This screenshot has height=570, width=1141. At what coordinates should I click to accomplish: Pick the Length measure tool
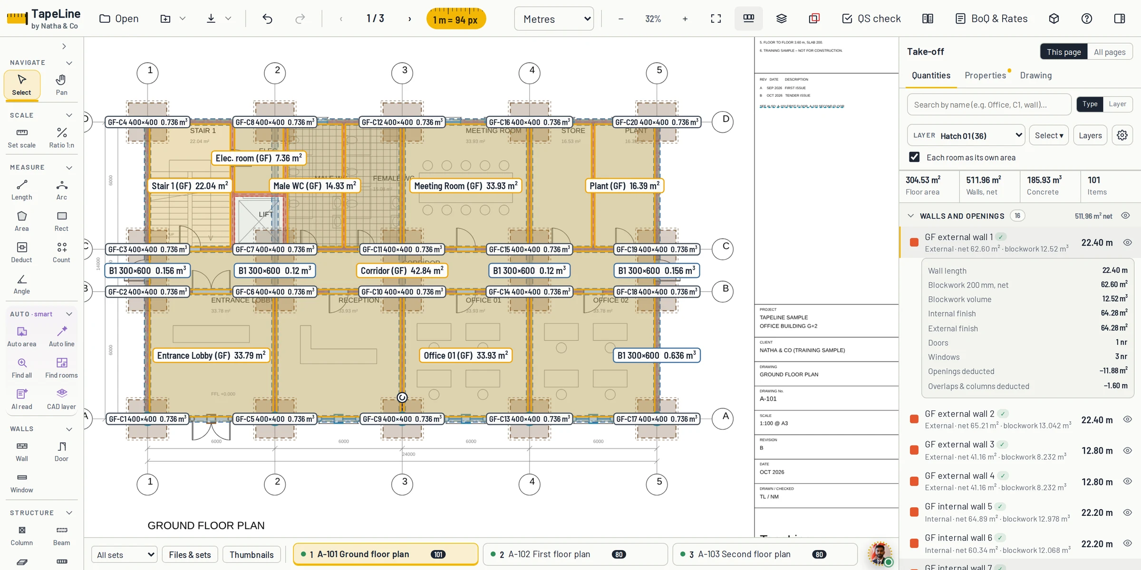point(22,190)
